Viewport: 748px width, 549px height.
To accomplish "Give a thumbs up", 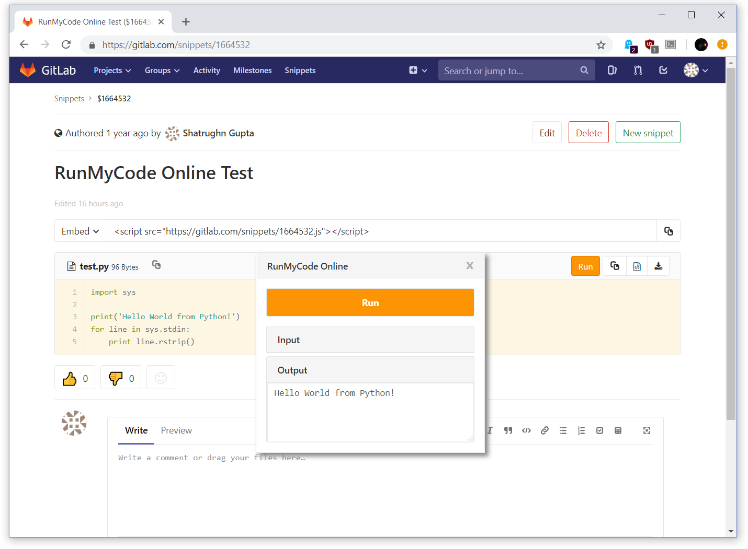I will point(75,378).
